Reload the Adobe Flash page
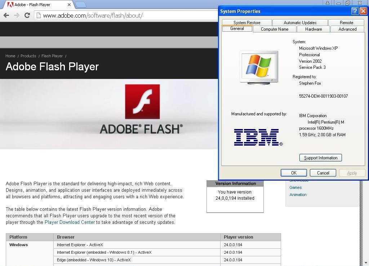 (x=27, y=15)
